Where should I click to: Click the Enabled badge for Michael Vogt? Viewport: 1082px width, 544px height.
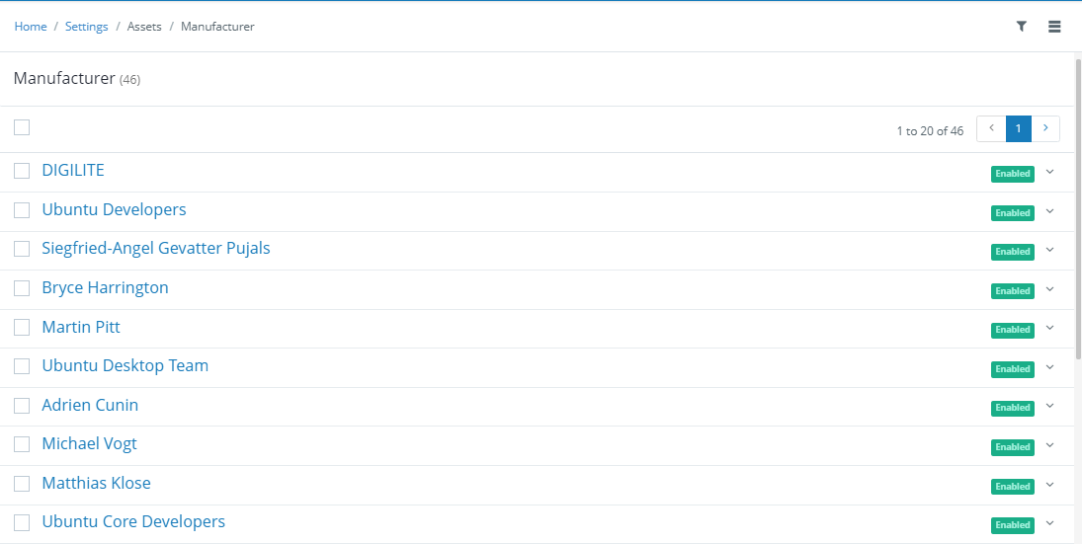[x=1013, y=447]
